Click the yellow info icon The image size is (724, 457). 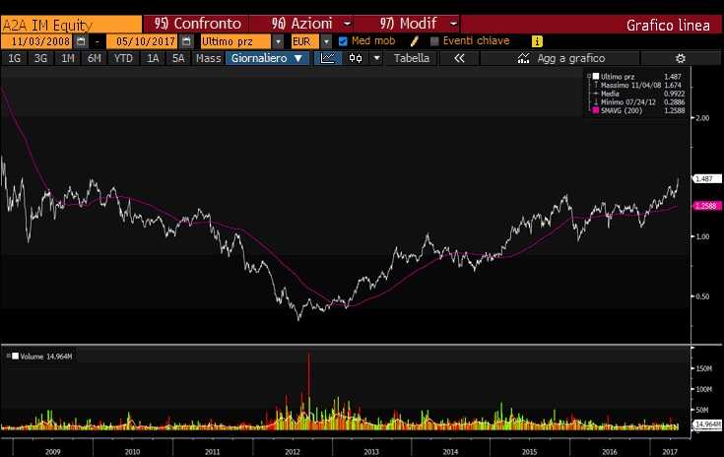537,41
